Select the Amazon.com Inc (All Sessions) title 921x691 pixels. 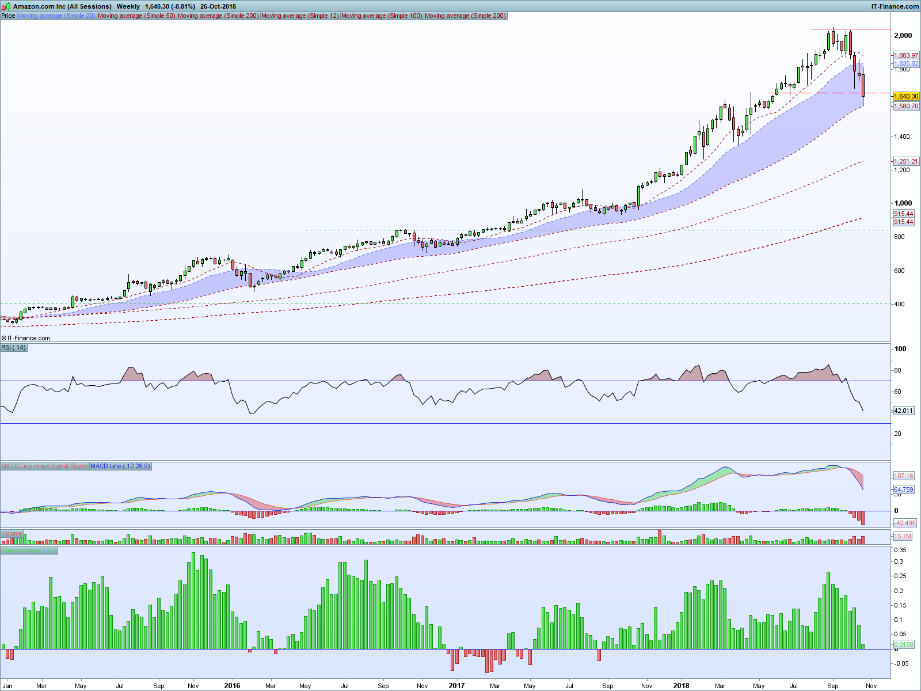62,6
